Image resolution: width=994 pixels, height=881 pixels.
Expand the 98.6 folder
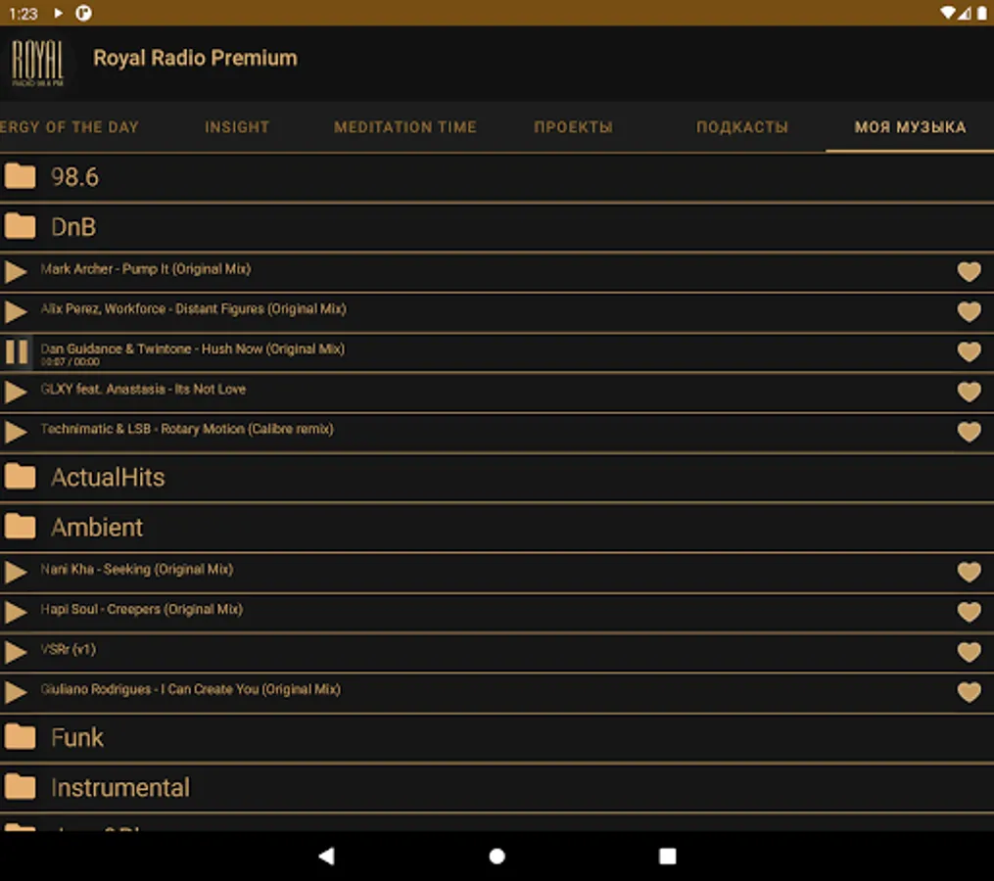click(497, 177)
